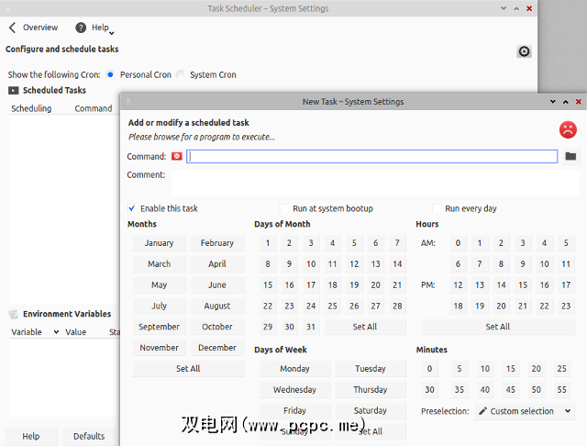Enable Run at system bootup option
Viewport: 587px width, 446px height.
pos(284,208)
